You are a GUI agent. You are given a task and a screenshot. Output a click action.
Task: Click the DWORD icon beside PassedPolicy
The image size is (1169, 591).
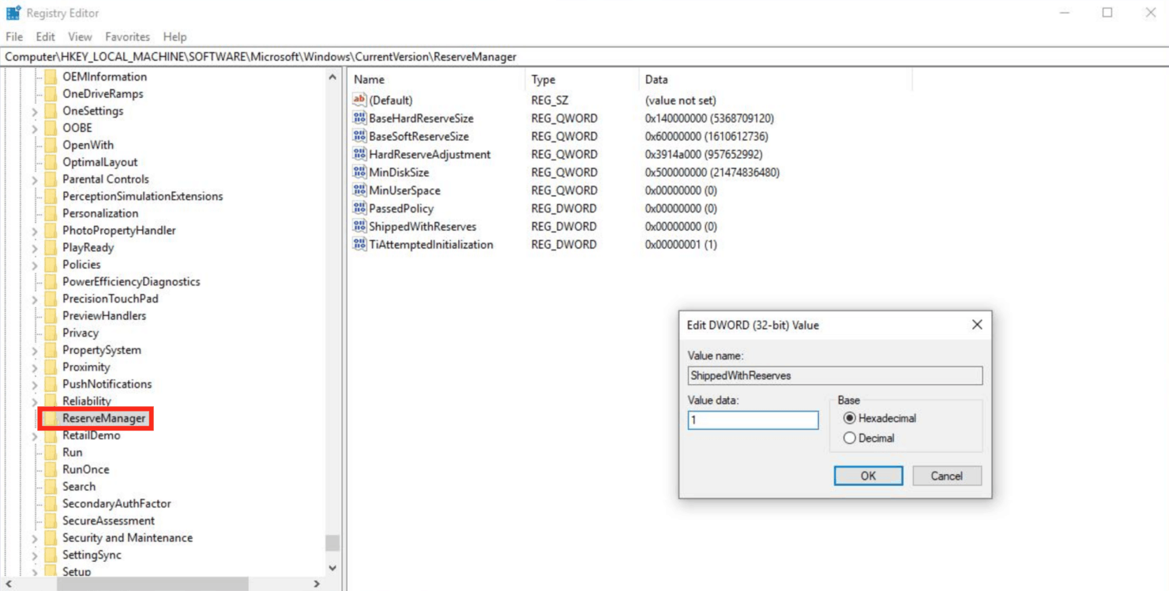click(x=360, y=208)
